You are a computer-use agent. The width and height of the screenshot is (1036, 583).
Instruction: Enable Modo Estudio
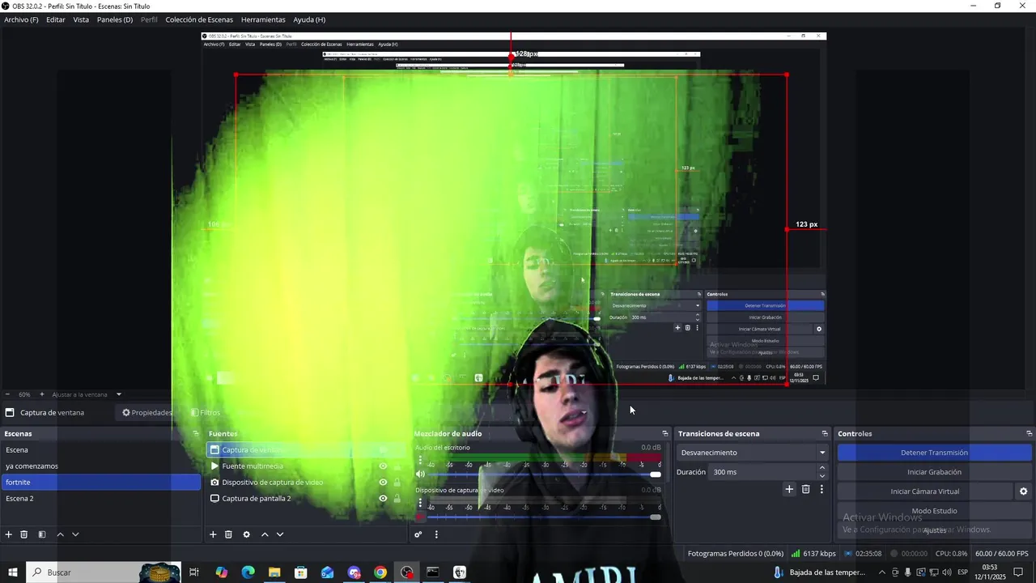934,511
